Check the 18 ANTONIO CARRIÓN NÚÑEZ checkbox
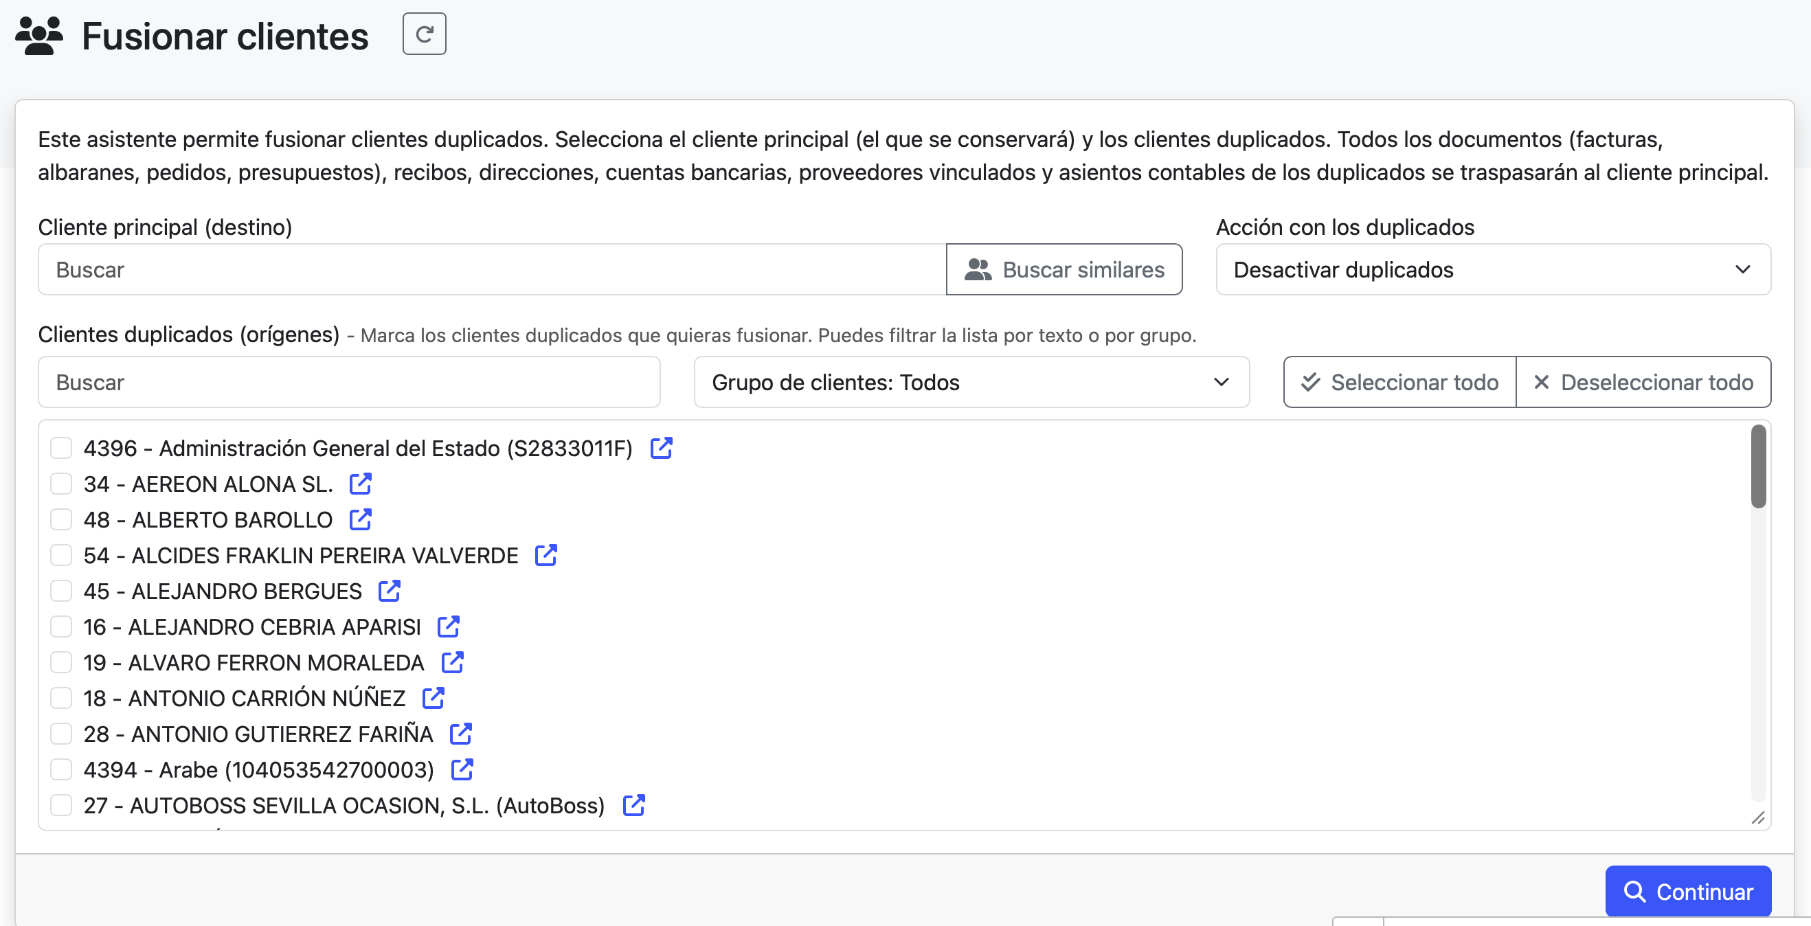Image resolution: width=1811 pixels, height=926 pixels. point(61,698)
